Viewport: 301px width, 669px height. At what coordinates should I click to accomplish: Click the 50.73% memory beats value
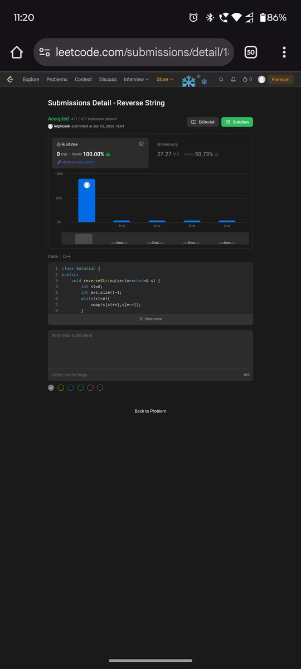[204, 154]
